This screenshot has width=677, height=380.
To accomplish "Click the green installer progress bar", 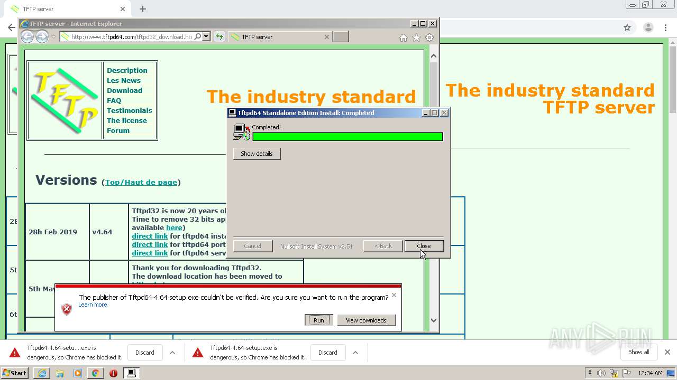I will tap(347, 137).
